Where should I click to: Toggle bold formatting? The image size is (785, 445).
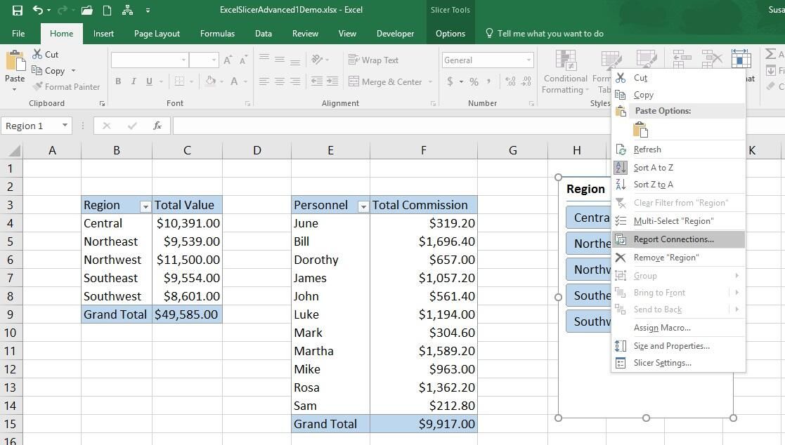pos(118,81)
